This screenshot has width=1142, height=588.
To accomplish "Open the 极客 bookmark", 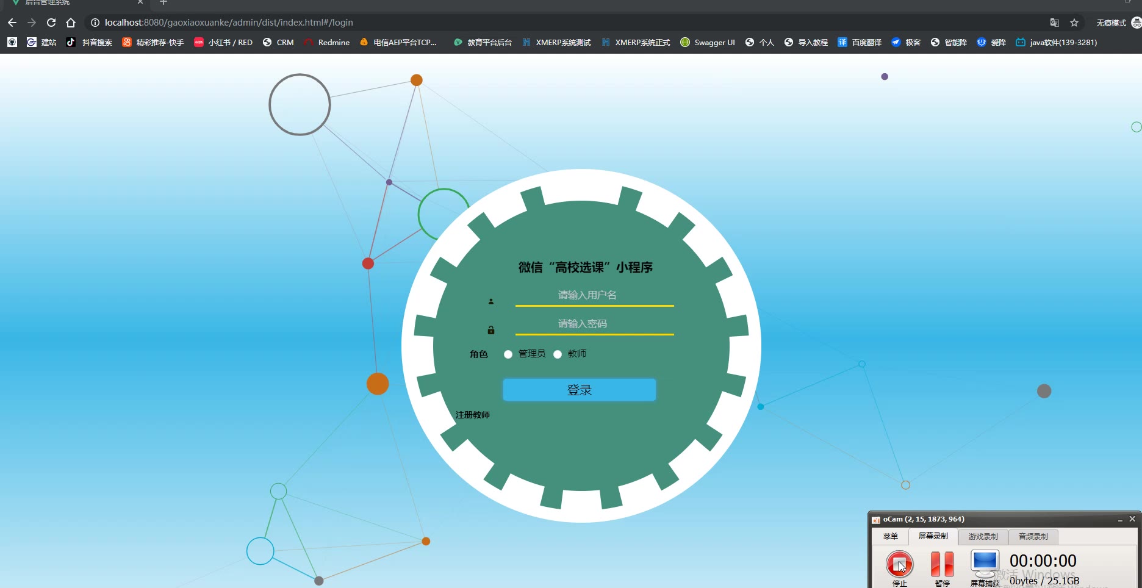I will pos(906,42).
